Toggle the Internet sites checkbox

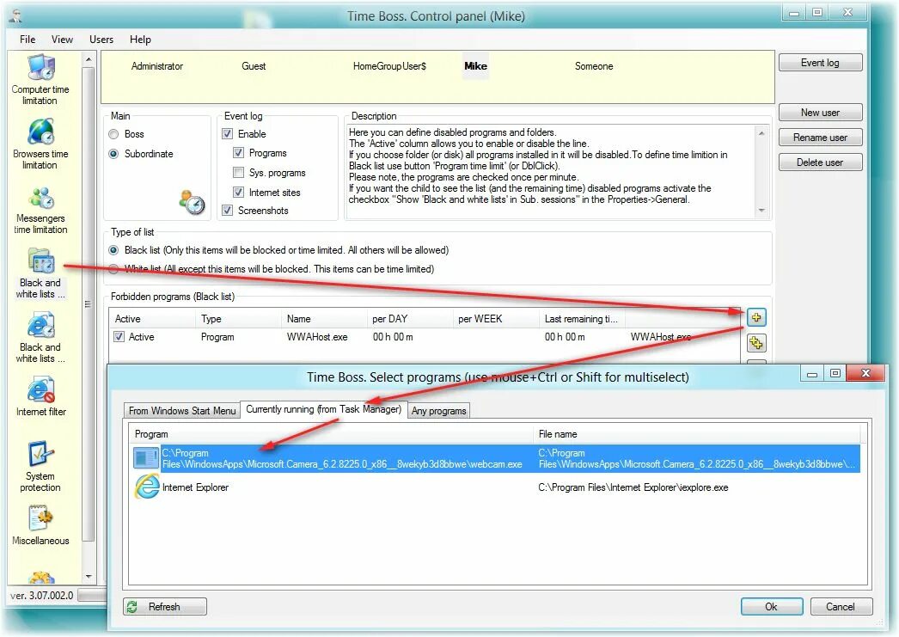coord(239,192)
